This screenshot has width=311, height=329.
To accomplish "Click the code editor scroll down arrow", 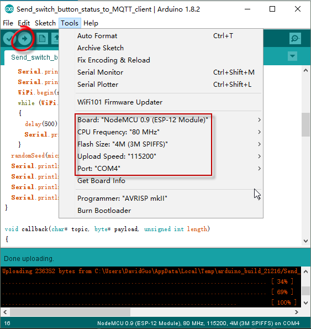I will (305, 241).
